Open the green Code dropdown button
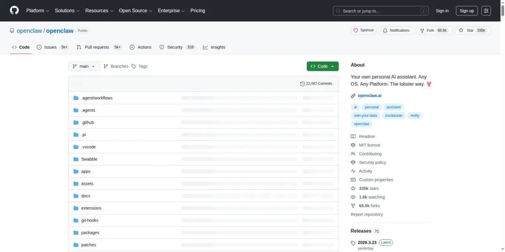The image size is (505, 252). pos(323,66)
